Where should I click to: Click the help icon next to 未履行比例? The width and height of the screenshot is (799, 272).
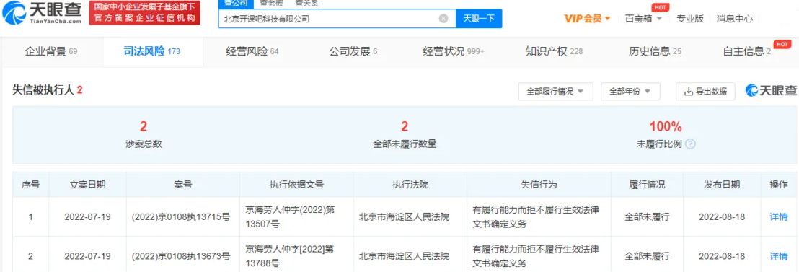(690, 144)
